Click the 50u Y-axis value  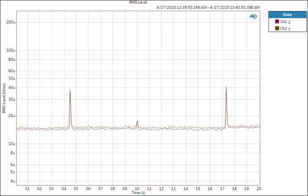tap(12, 78)
